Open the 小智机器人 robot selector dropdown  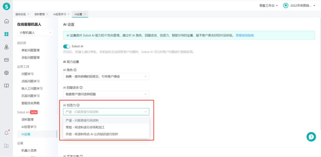(35, 32)
